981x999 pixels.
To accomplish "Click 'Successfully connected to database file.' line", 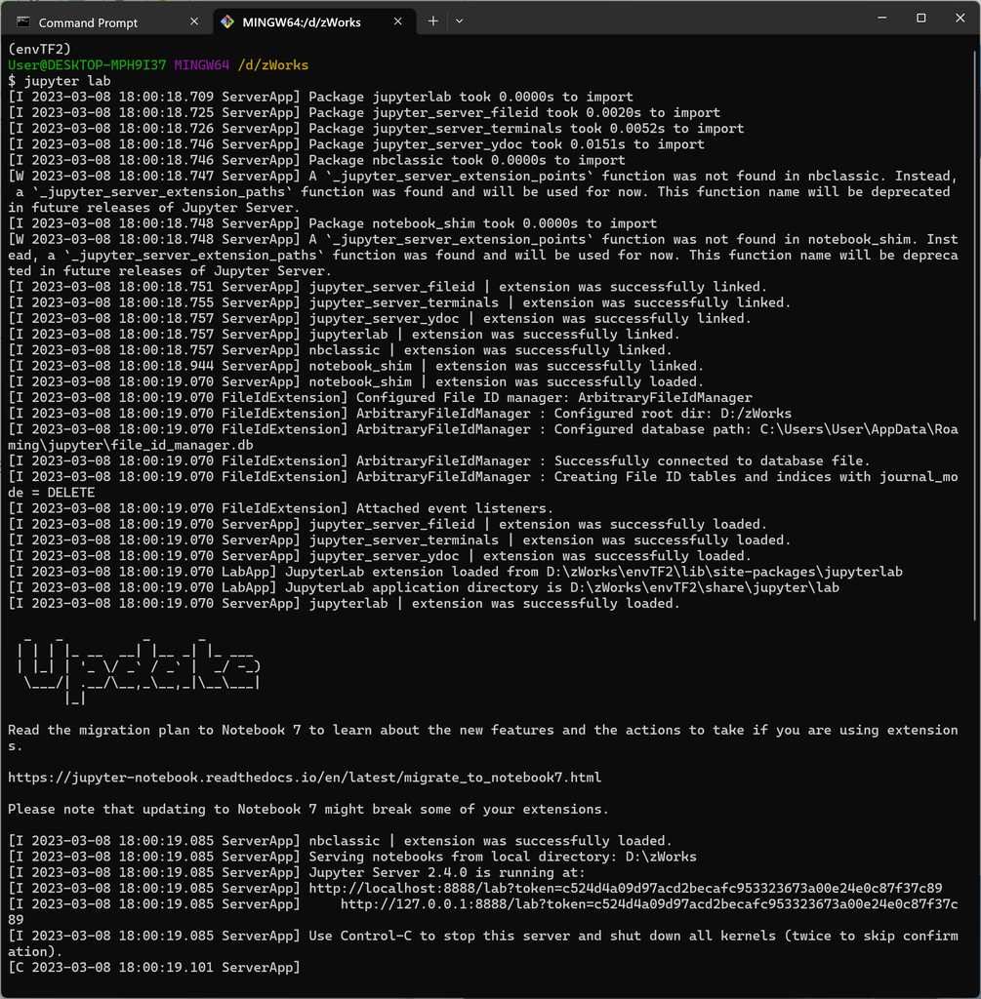I will click(439, 460).
